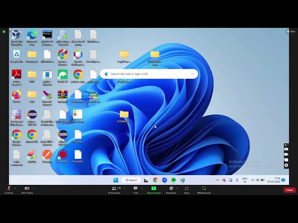Open the Recycle Bin desktop icon
Viewport: 298px width, 223px height.
pos(16,55)
